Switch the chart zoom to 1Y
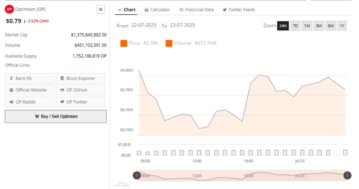This screenshot has height=189, width=359. pos(342,26)
